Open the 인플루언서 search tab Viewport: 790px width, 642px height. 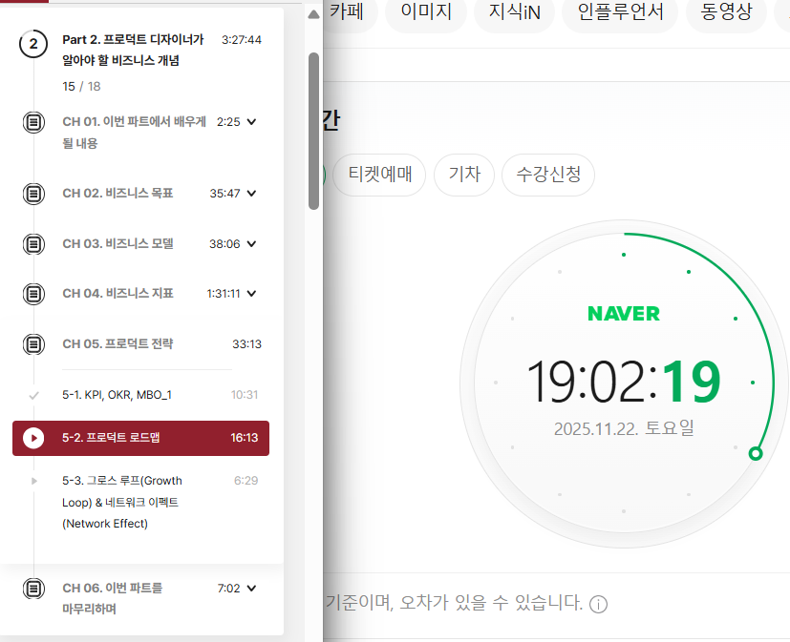[620, 12]
